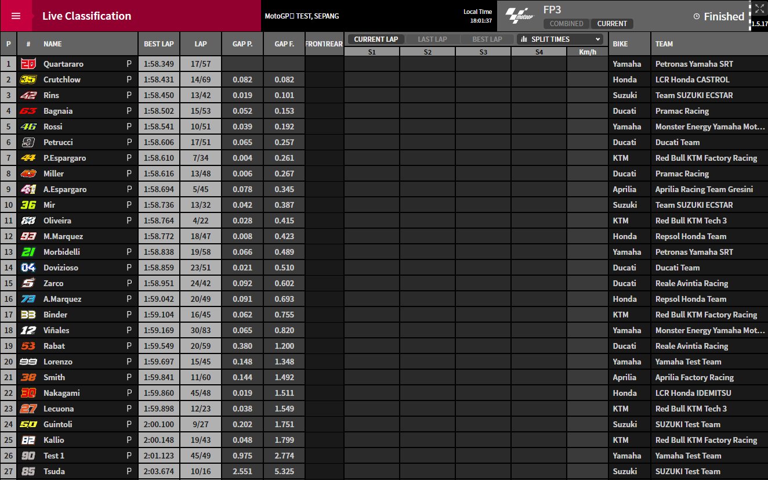Screen dimensions: 768x480
Task: Click A.Marquez's number 73 badge
Action: coord(28,299)
